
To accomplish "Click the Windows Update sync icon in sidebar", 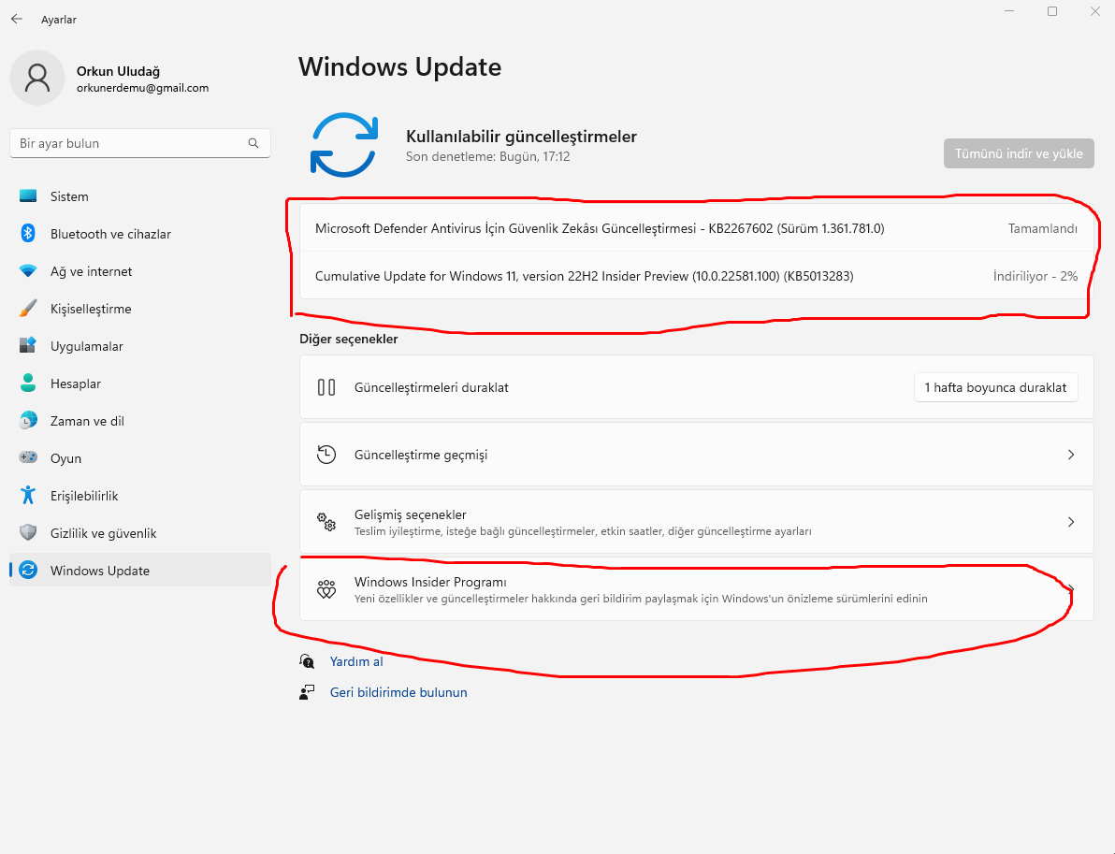I will (x=28, y=571).
